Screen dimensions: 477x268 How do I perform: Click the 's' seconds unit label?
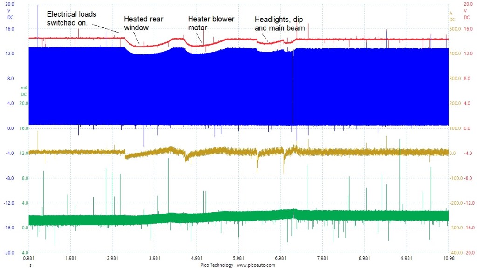31,264
